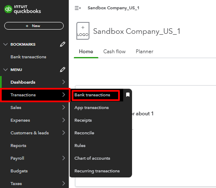Open Customers & leads in the sidebar
This screenshot has height=188, width=216.
coord(30,133)
